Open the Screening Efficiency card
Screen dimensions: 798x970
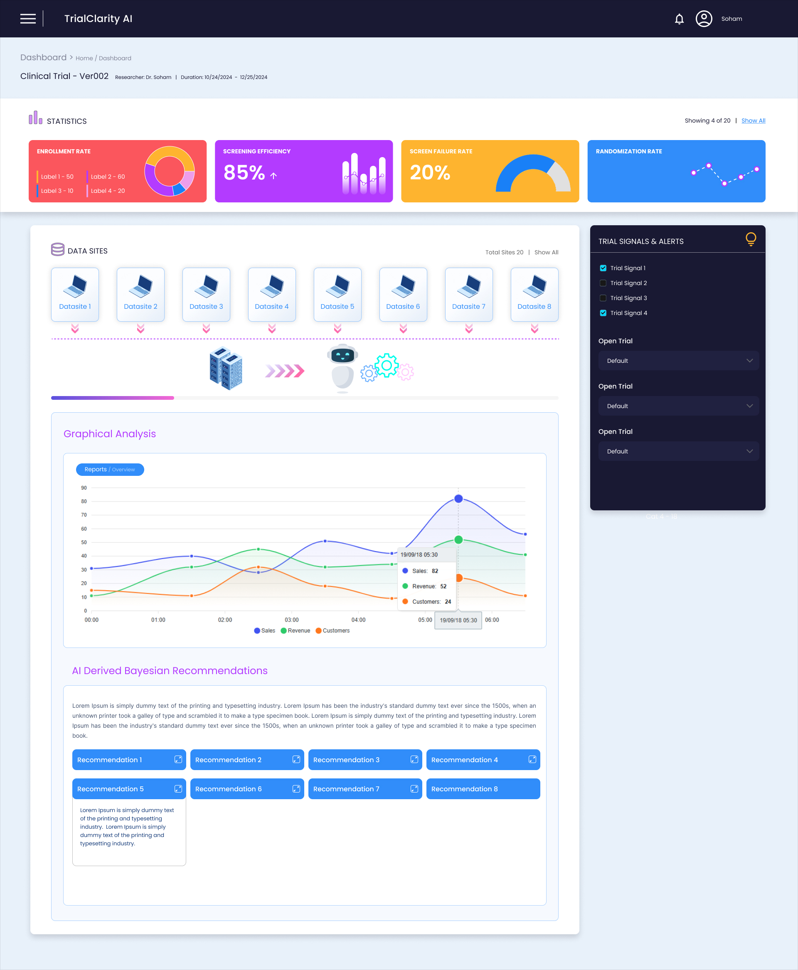pyautogui.click(x=303, y=171)
